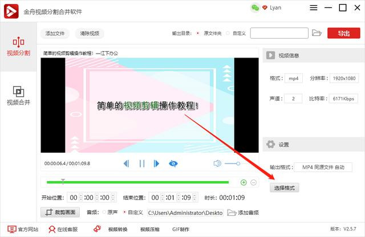Image resolution: width=365 pixels, height=237 pixels.
Task: Click the end position minutes field
Action: coord(170,198)
